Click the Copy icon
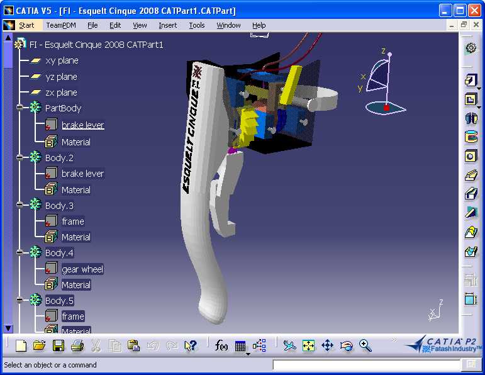Viewport: 485px width, 375px height. pos(115,345)
